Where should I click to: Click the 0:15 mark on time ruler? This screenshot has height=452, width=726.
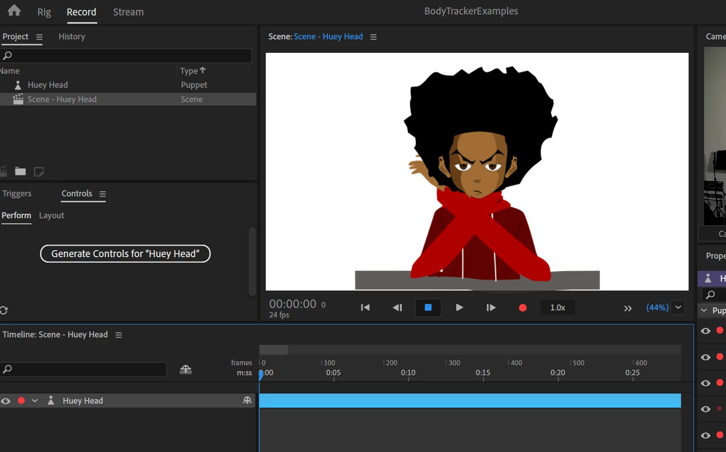coord(483,373)
